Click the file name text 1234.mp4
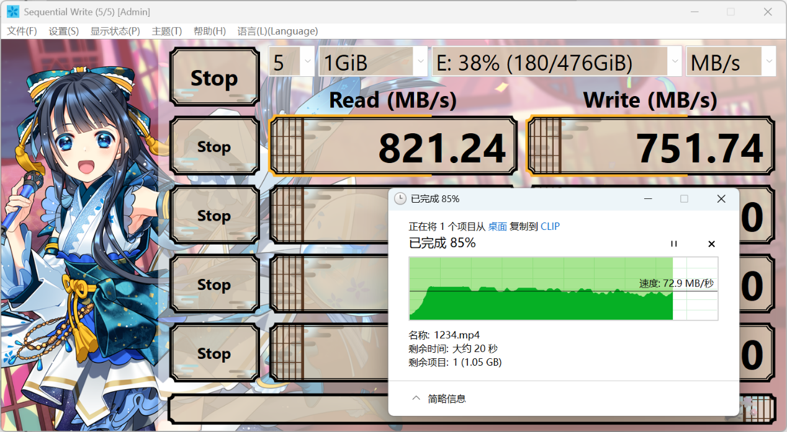 pos(457,335)
